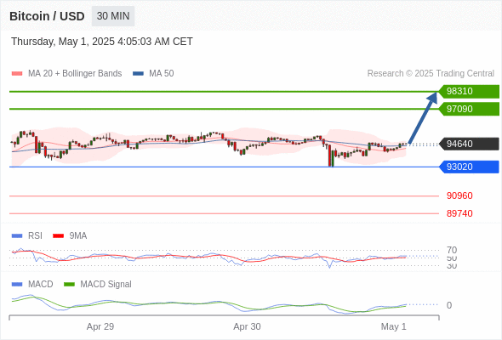Click the Research © 2025 Trading Central credit

tap(431, 74)
